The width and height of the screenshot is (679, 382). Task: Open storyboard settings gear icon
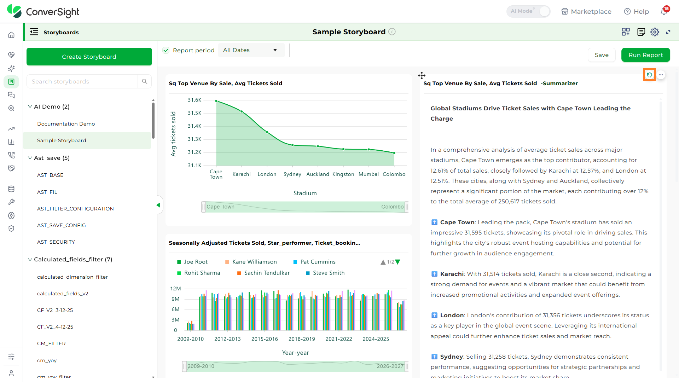[x=655, y=32]
